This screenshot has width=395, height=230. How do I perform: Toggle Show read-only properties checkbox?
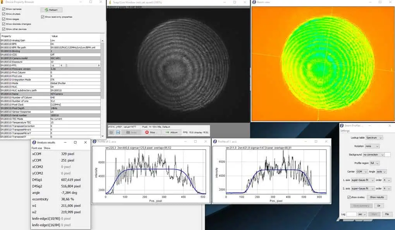43,17
